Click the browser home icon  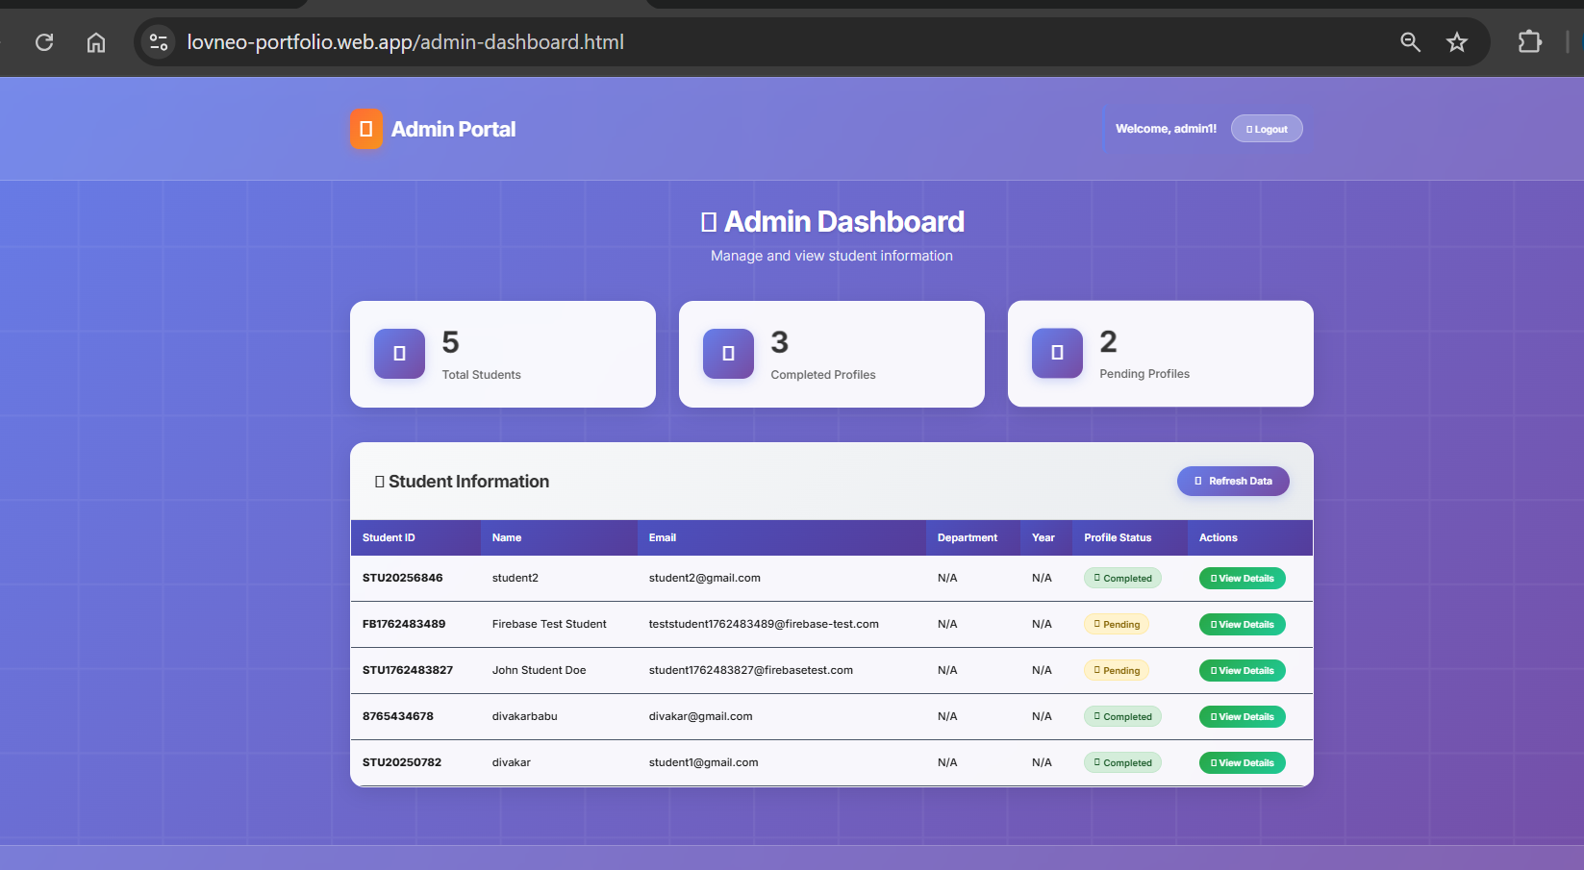click(x=95, y=42)
